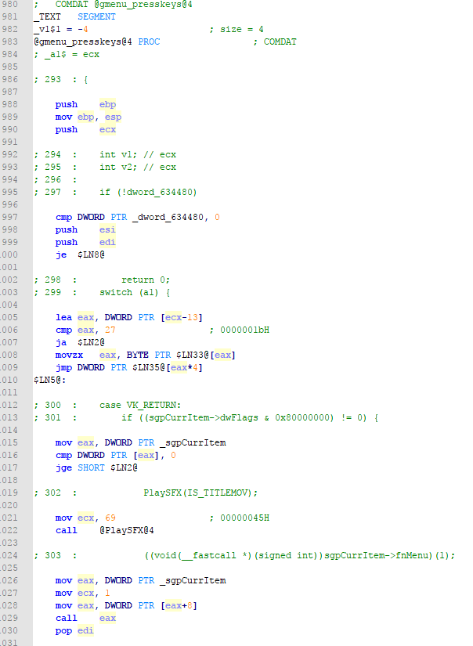Click the "mov ebp, esp" instruction
473x646 pixels.
pos(88,117)
